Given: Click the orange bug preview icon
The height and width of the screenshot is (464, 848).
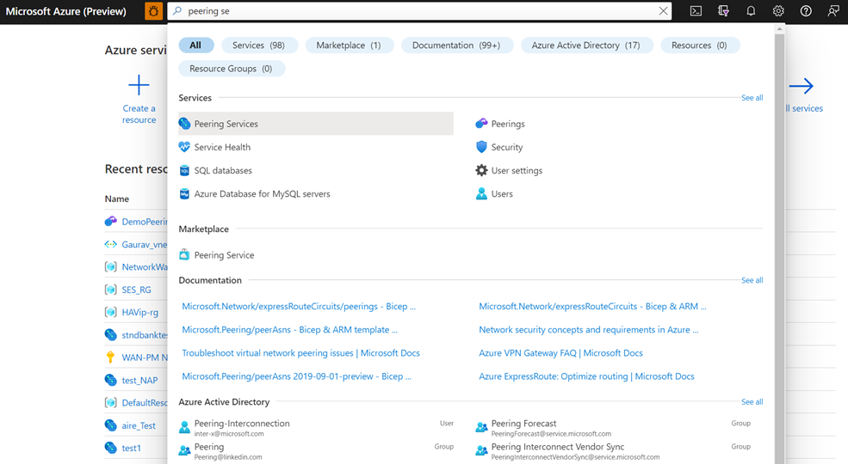Looking at the screenshot, I should 153,11.
